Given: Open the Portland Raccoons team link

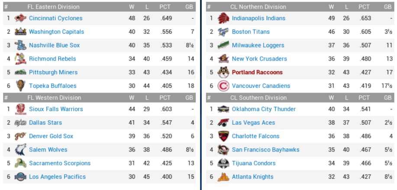Looking at the screenshot, I should point(257,72).
